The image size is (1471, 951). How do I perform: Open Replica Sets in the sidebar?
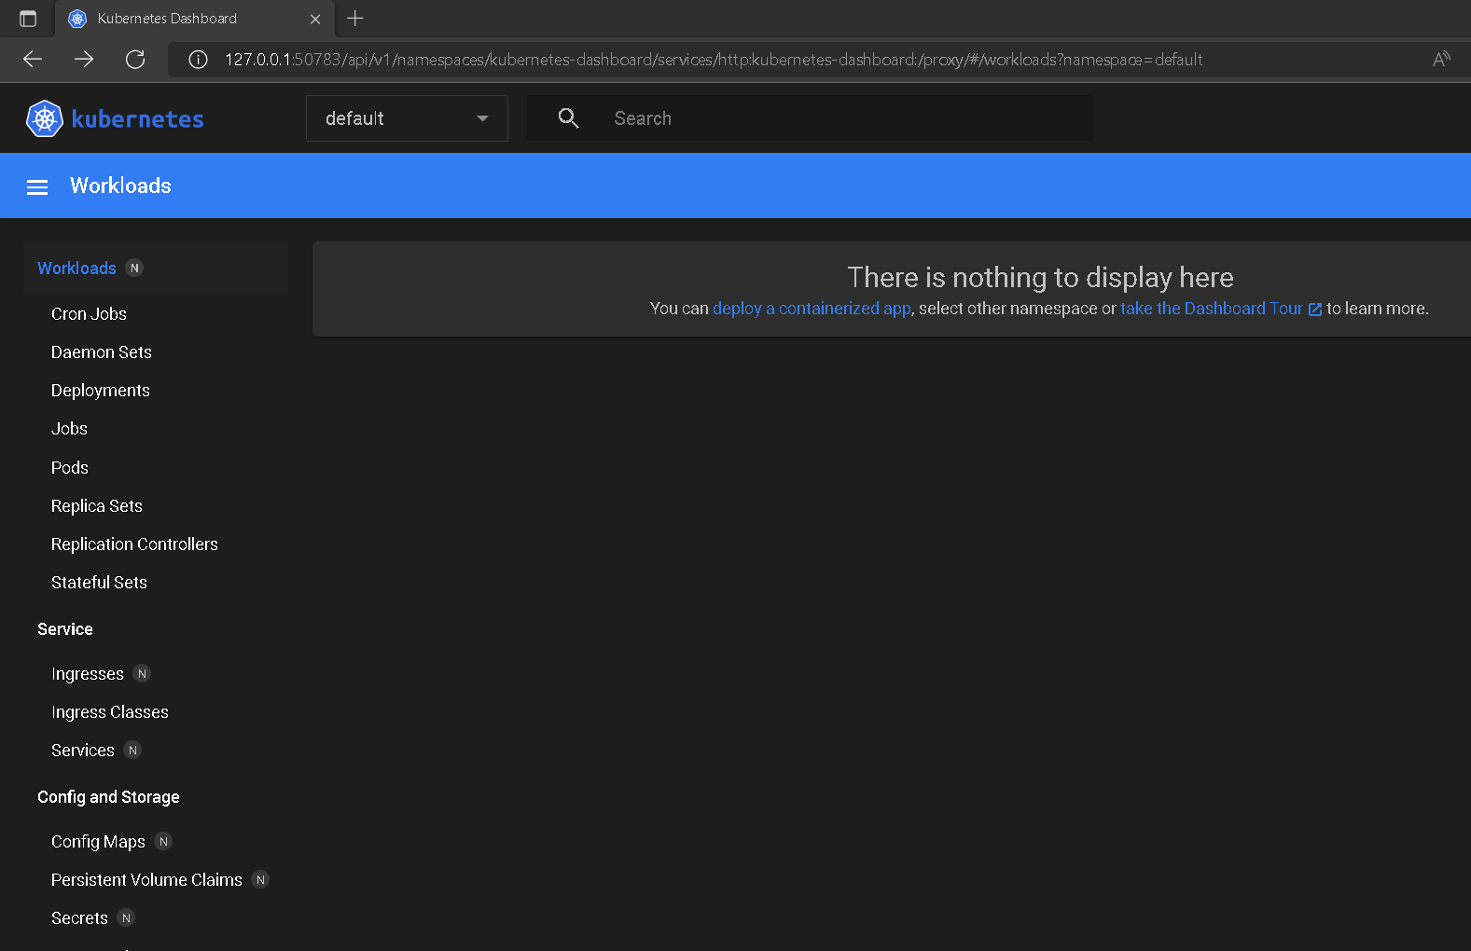[97, 506]
